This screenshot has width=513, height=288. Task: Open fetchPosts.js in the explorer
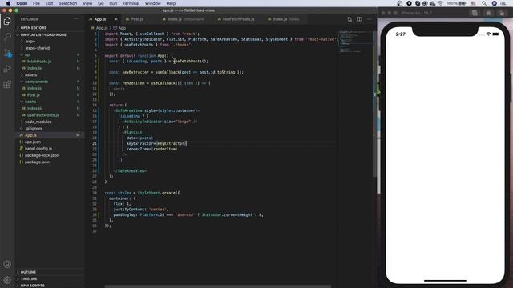point(50,62)
